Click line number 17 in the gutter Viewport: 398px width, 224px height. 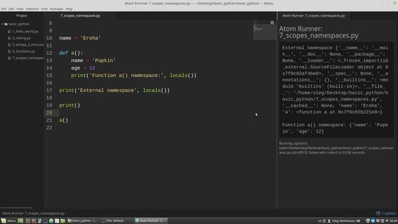coord(49,90)
